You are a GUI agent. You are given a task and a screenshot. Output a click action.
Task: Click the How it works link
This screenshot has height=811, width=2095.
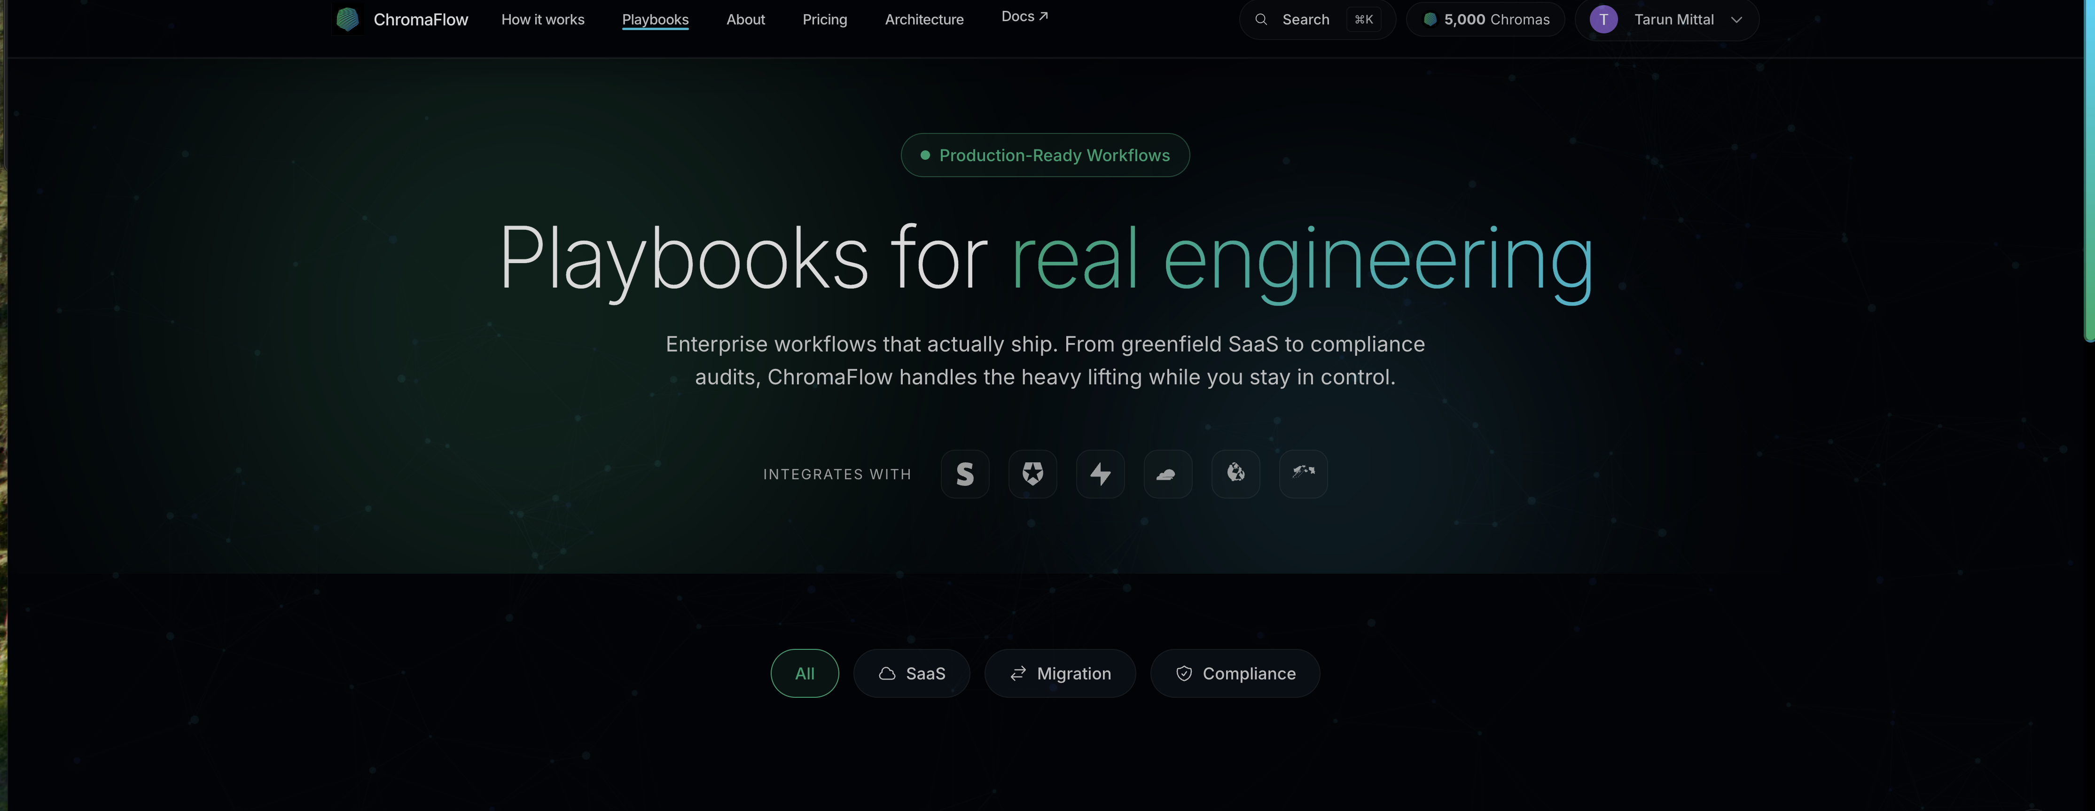542,19
